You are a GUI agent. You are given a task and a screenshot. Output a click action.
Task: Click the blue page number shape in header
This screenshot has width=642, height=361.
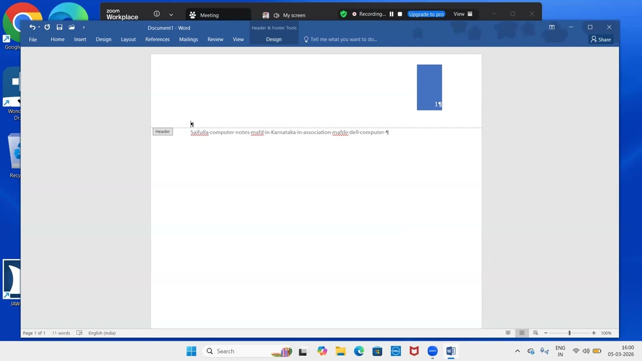(429, 87)
